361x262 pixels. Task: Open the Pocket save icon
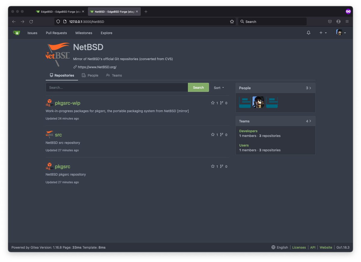click(330, 22)
